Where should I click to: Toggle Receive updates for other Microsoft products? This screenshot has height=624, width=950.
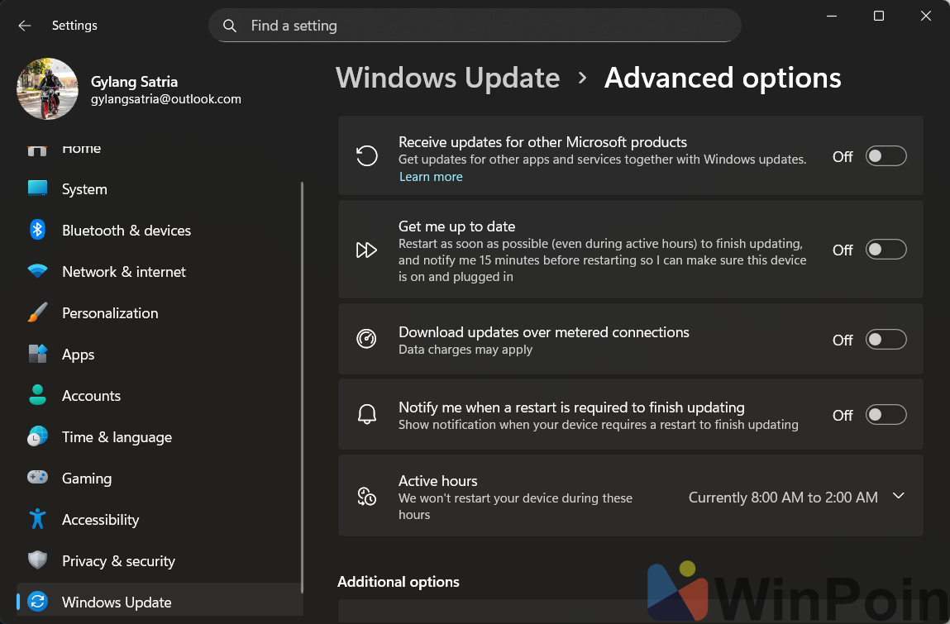click(886, 155)
